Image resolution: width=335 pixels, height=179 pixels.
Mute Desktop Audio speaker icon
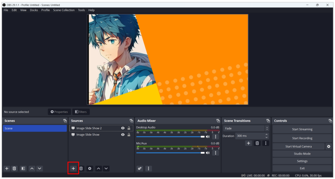(x=207, y=137)
